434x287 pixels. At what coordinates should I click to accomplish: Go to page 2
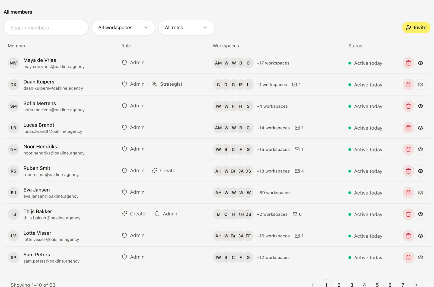point(339,285)
